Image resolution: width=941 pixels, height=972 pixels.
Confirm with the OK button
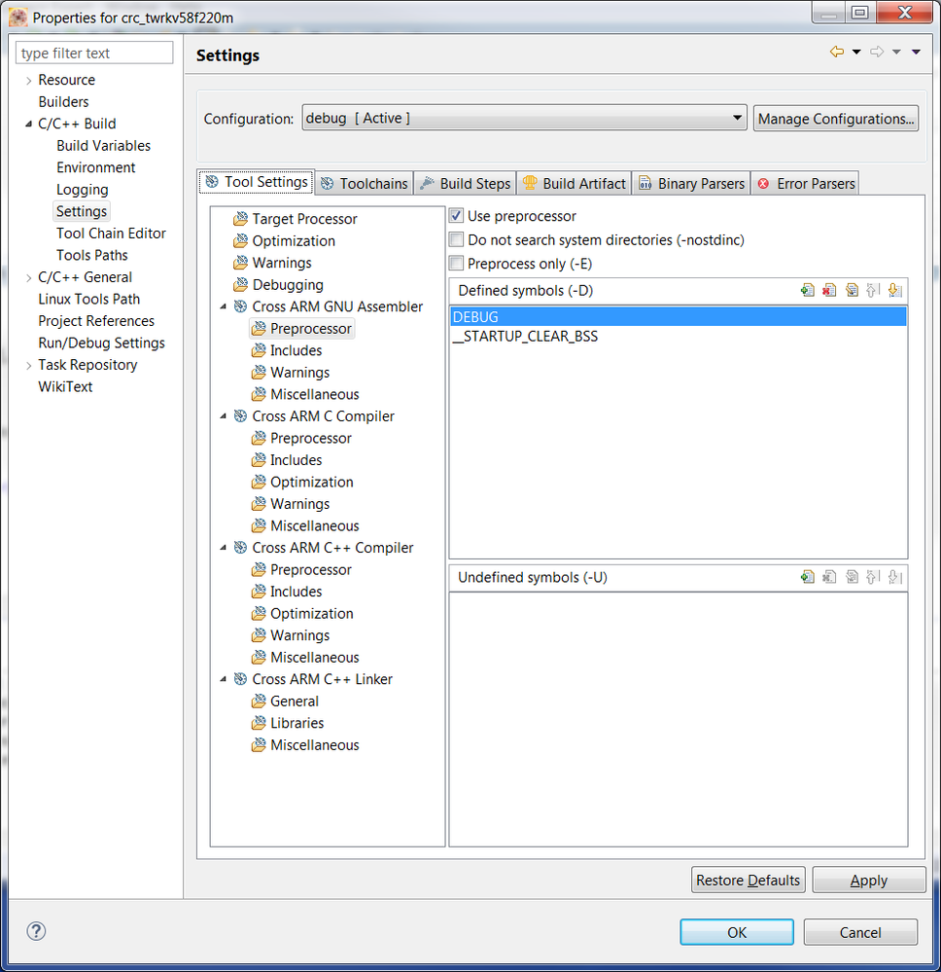(x=737, y=932)
